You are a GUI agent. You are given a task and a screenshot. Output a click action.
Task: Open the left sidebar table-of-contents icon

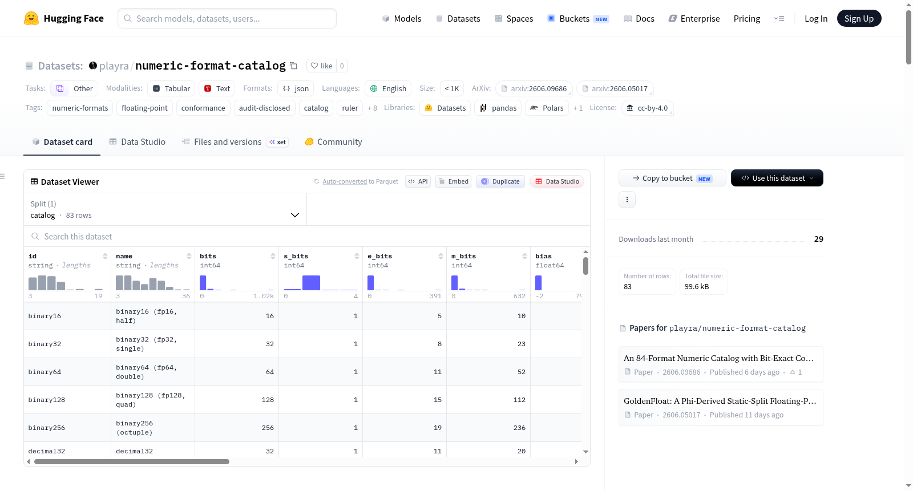(2, 176)
